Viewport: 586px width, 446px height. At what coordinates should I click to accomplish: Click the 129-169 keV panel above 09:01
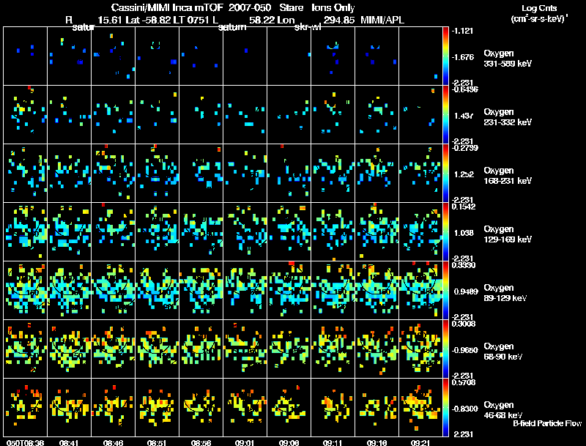pyautogui.click(x=245, y=231)
